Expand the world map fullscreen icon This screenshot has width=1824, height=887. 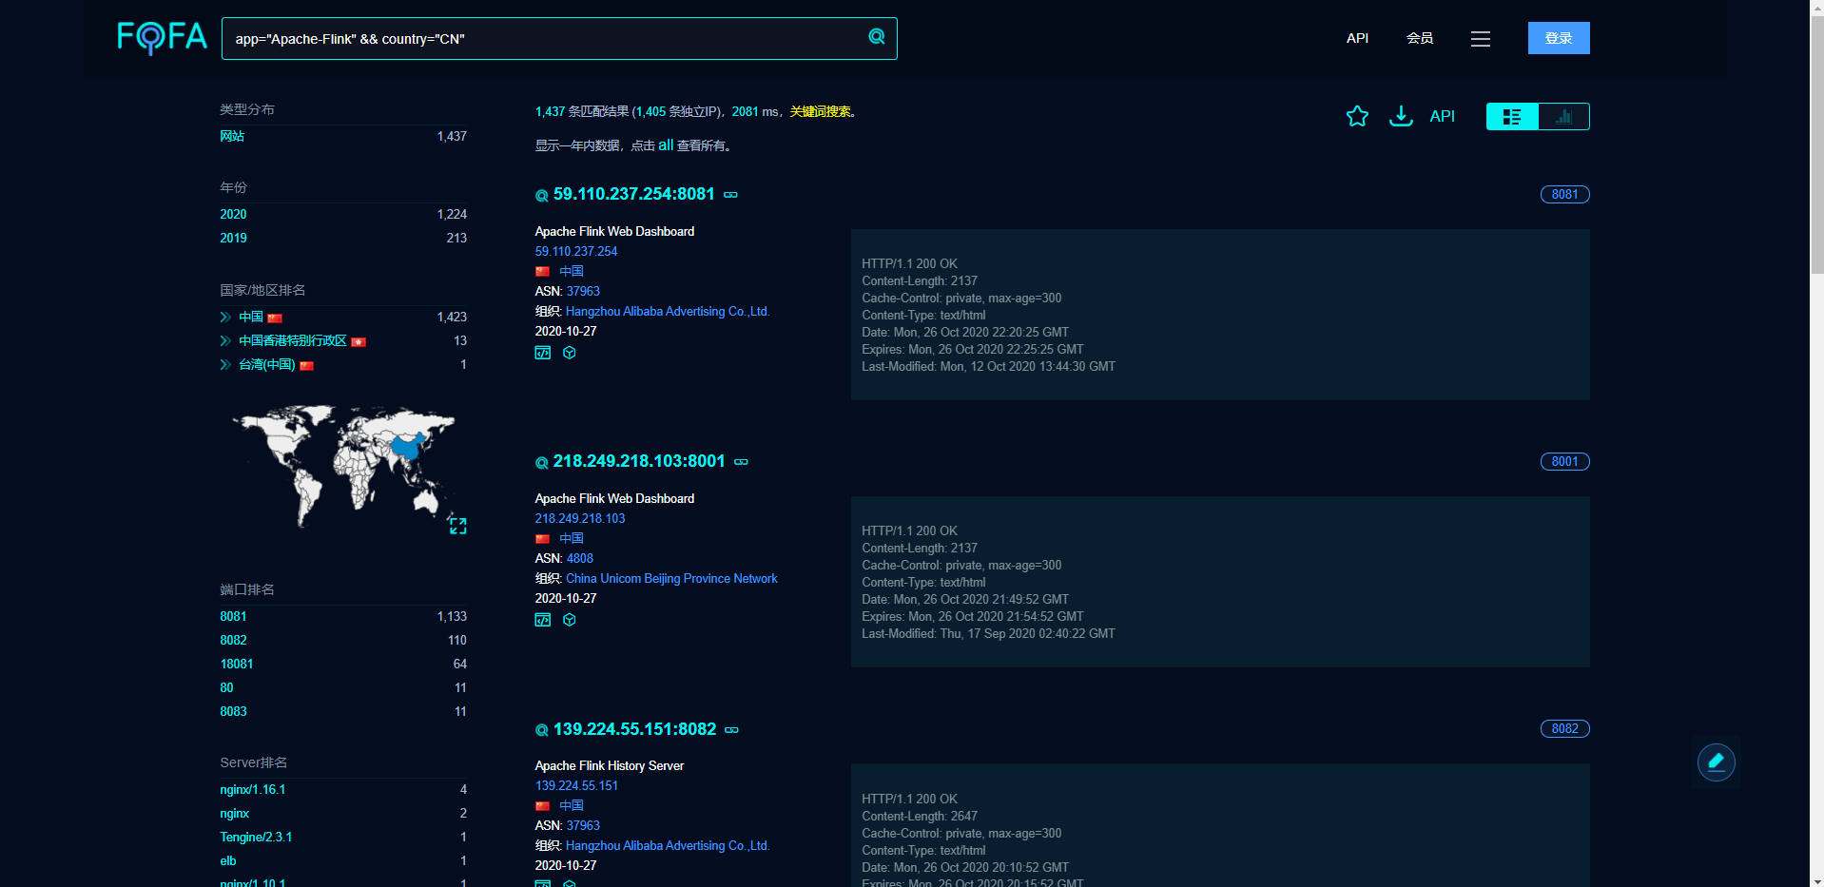click(x=457, y=526)
